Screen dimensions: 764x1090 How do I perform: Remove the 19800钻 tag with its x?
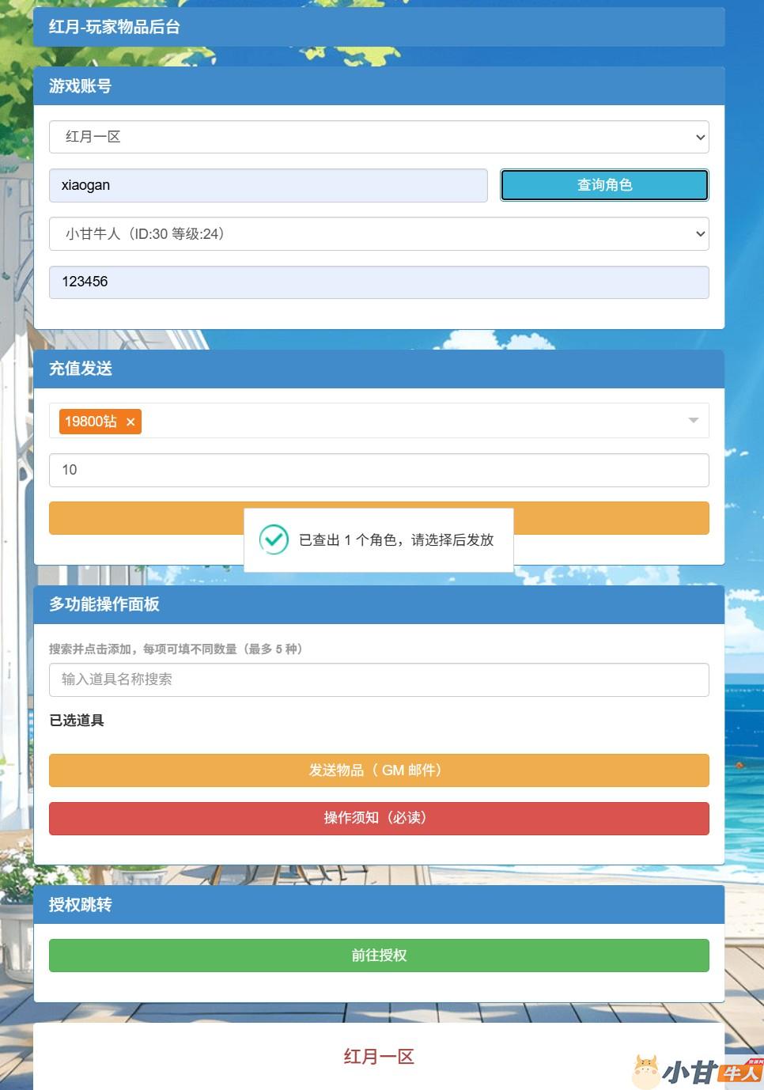pyautogui.click(x=130, y=422)
